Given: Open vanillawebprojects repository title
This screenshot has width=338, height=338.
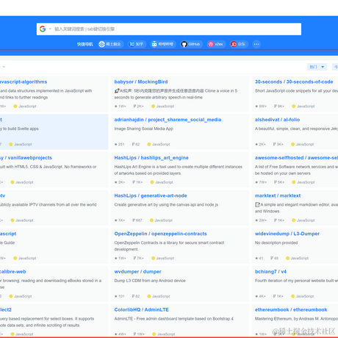Looking at the screenshot, I should pos(26,158).
